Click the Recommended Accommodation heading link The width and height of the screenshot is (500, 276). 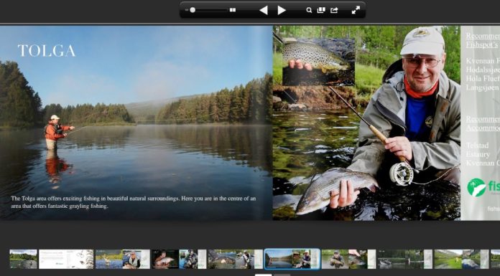pos(483,123)
